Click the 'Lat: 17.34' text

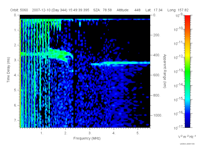(x=154, y=10)
